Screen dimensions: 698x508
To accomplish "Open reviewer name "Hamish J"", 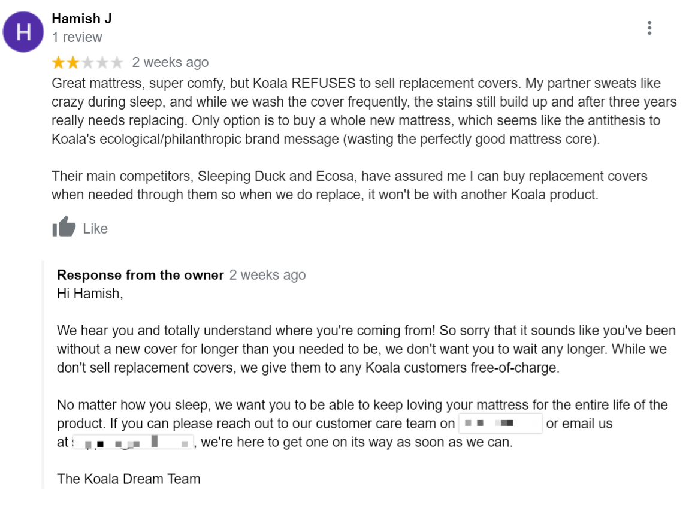I will coord(81,19).
